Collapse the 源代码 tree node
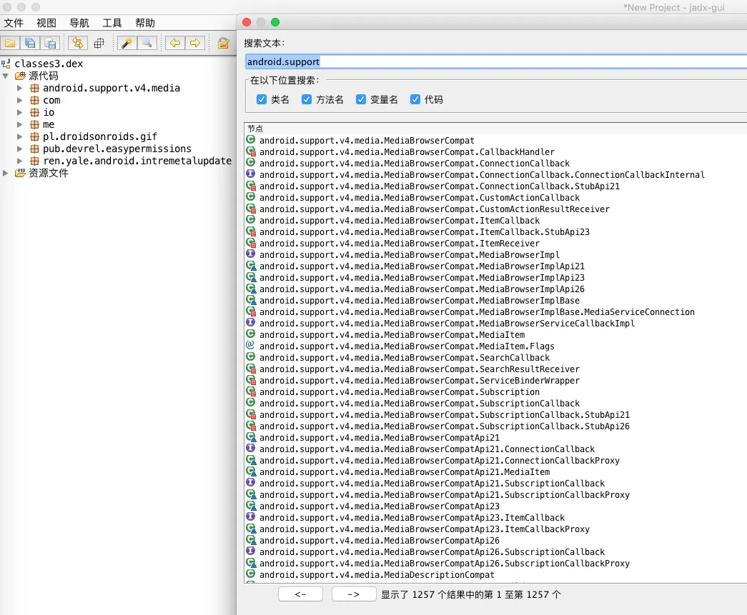 pyautogui.click(x=6, y=76)
